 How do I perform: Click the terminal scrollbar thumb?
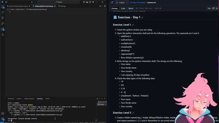[96, 120]
